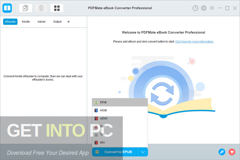Click the Convert to EPUB button
The height and width of the screenshot is (160, 240).
(115, 152)
